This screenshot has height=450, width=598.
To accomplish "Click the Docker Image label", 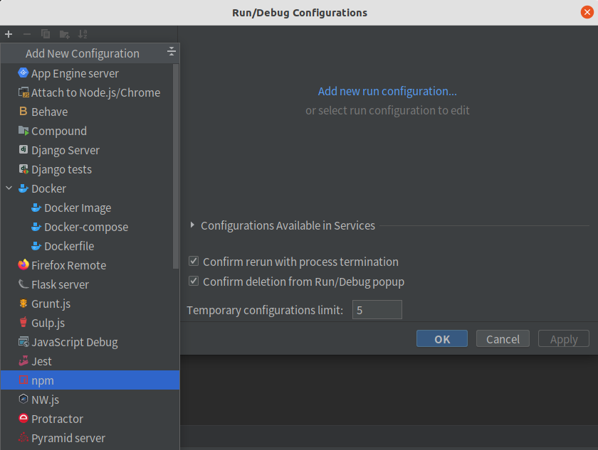I will point(78,208).
